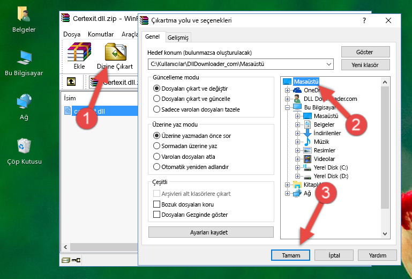Image resolution: width=412 pixels, height=279 pixels.
Task: Click the Ekle toolbar icon in WinRAR
Action: click(x=79, y=56)
